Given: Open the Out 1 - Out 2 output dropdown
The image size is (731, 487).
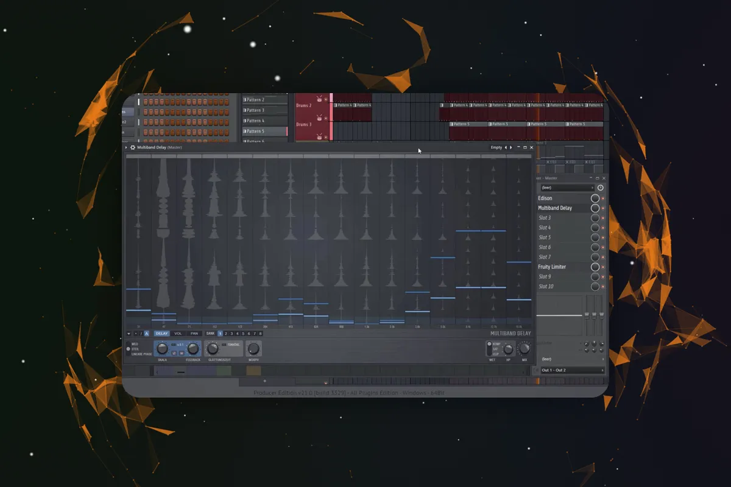Looking at the screenshot, I should tap(573, 370).
